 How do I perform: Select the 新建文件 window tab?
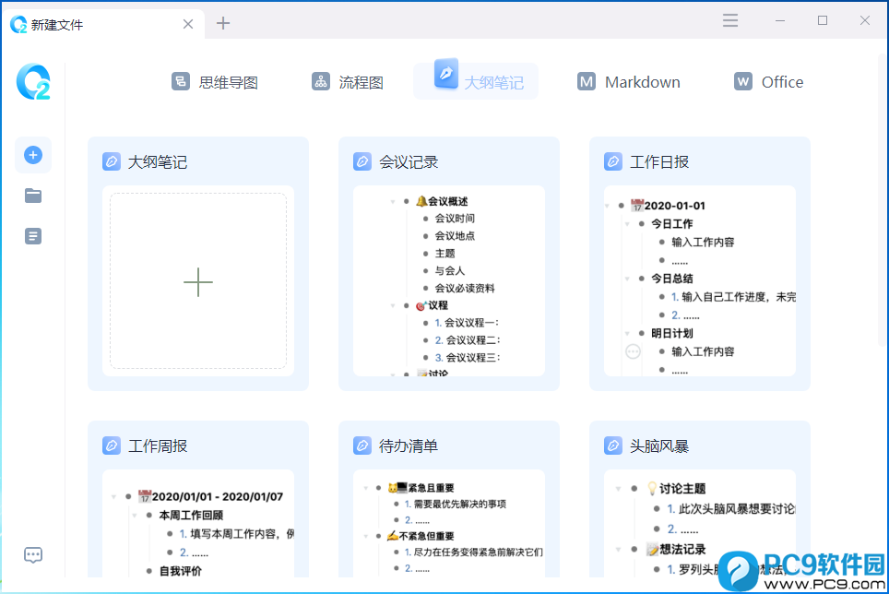click(102, 24)
